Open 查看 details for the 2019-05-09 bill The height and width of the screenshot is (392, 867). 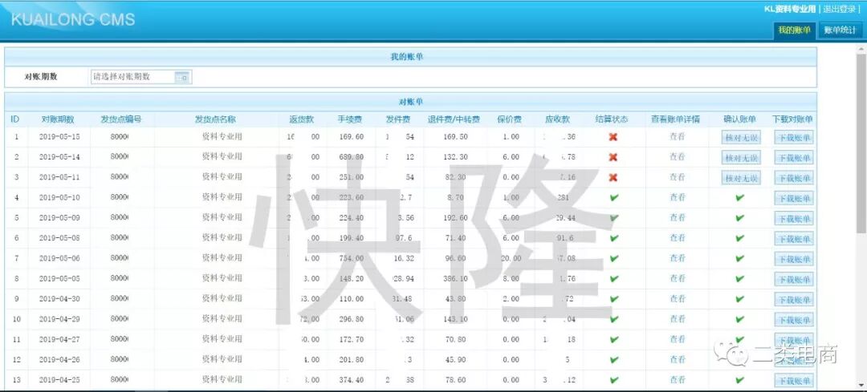tap(678, 217)
